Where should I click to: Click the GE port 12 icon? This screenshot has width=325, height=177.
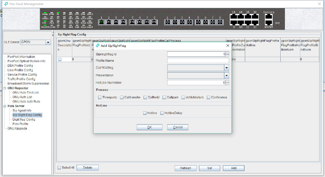(x=255, y=23)
